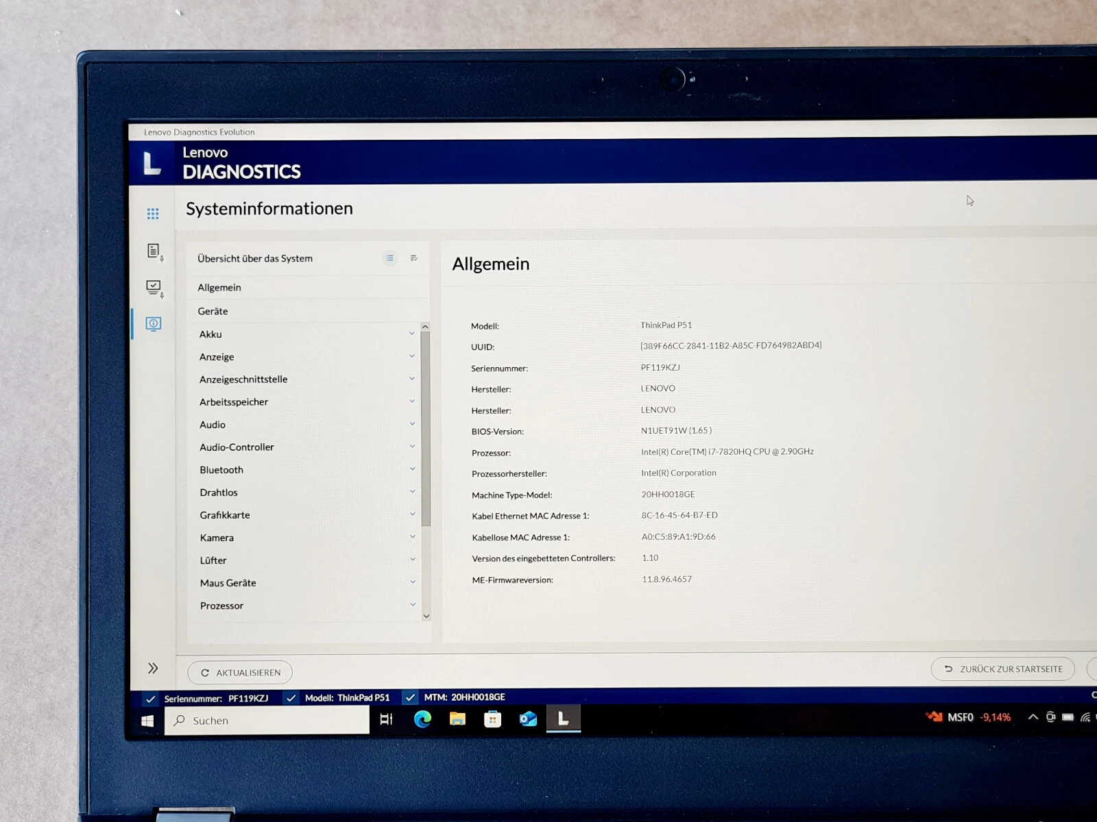
Task: Toggle the Seriennummer checkmark in status bar
Action: tap(150, 699)
